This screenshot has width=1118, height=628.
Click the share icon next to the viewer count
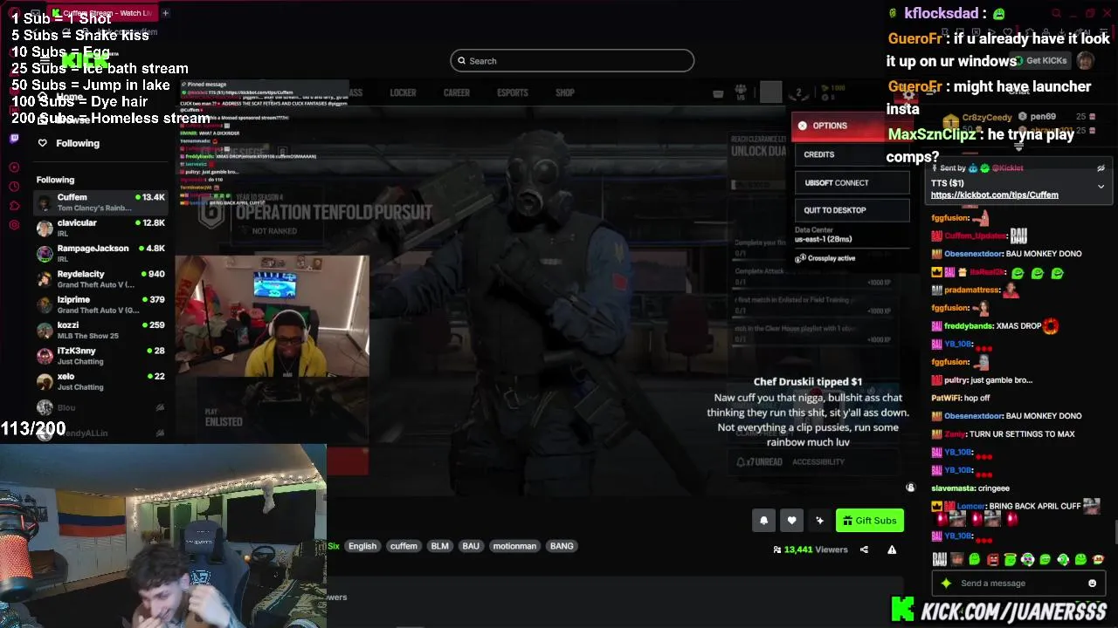pos(864,549)
